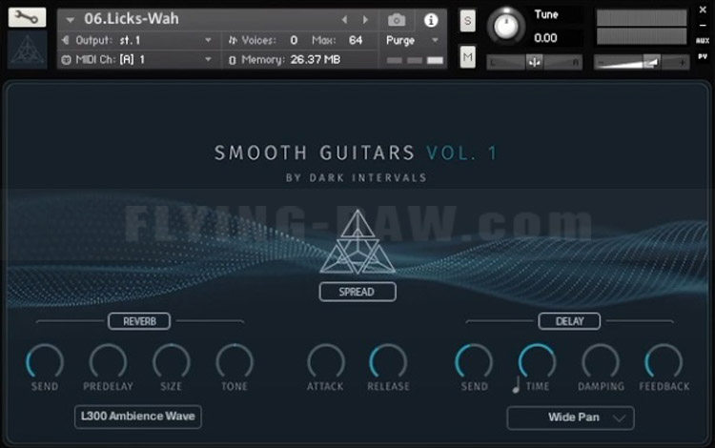Viewport: 715px width, 448px height.
Task: Adjust the volume slider in header
Action: [x=642, y=62]
